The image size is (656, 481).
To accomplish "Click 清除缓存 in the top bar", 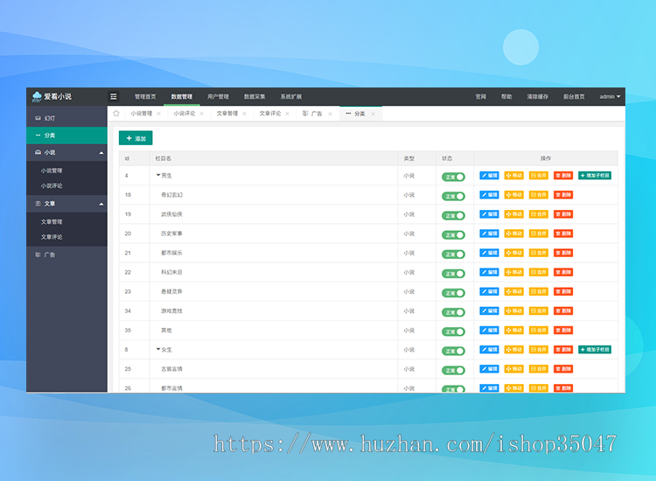I will (538, 96).
